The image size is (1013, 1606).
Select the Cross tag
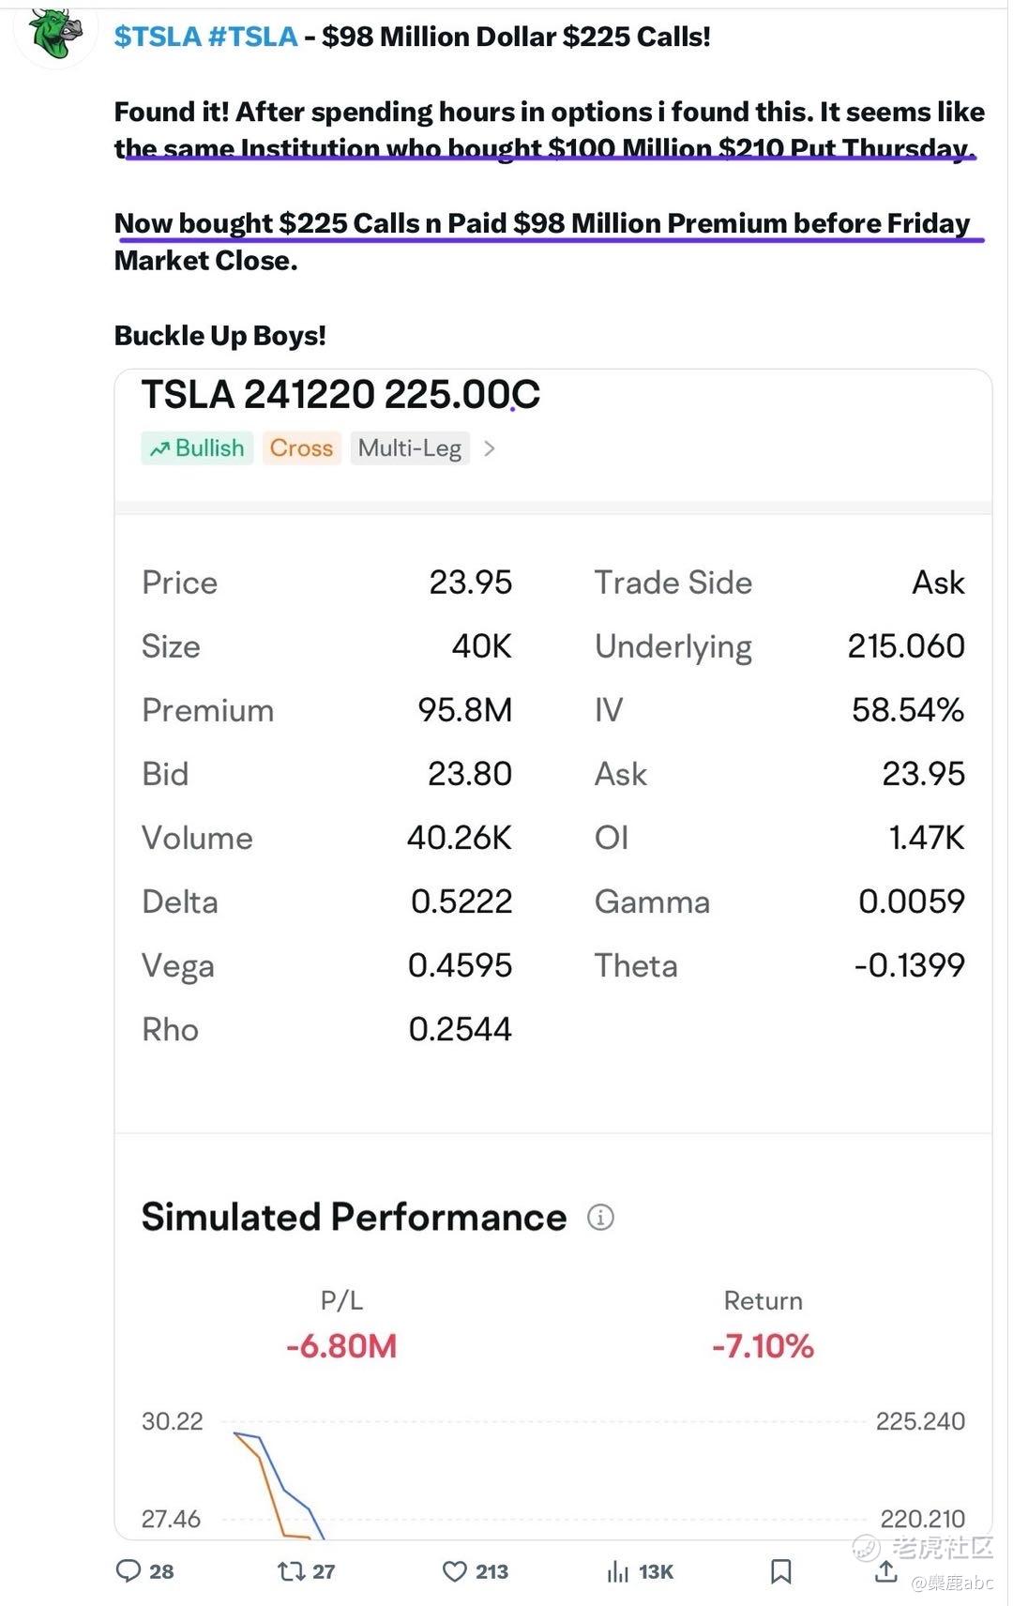coord(301,448)
